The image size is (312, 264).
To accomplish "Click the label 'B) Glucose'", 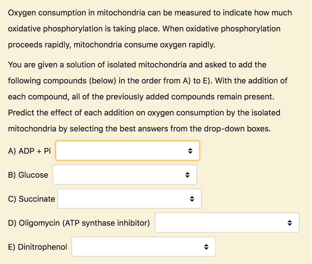I will point(28,175).
